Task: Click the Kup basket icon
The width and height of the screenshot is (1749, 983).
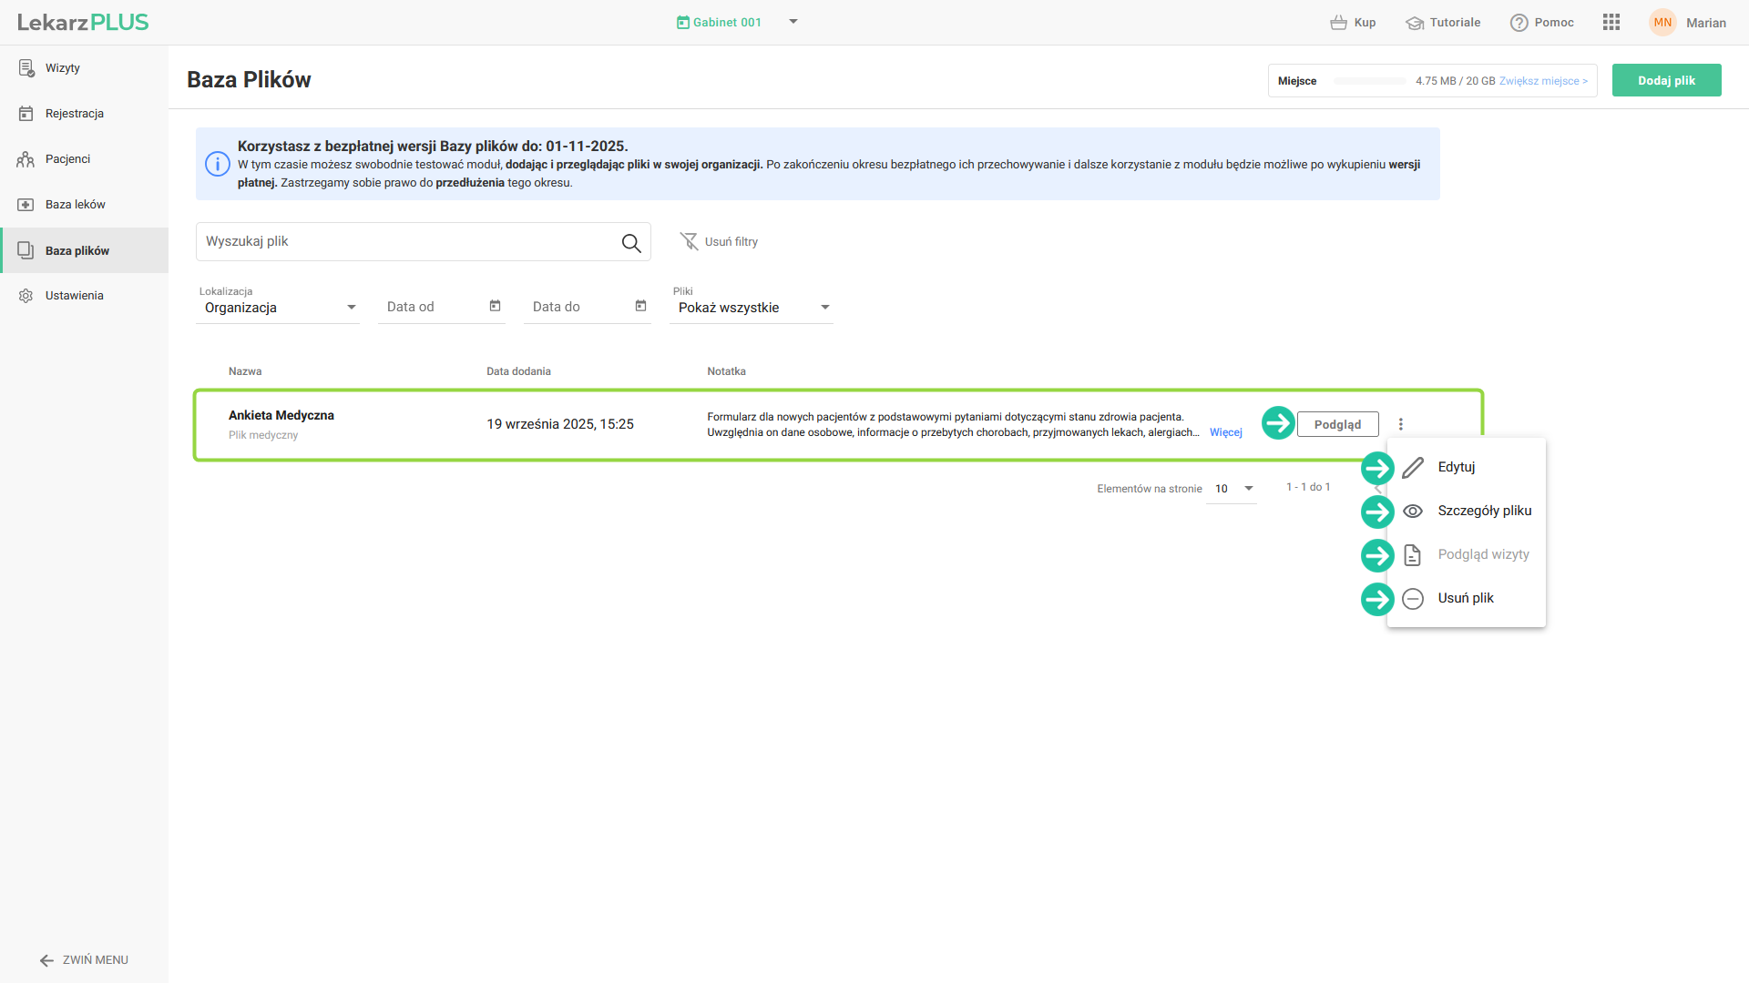Action: point(1338,23)
